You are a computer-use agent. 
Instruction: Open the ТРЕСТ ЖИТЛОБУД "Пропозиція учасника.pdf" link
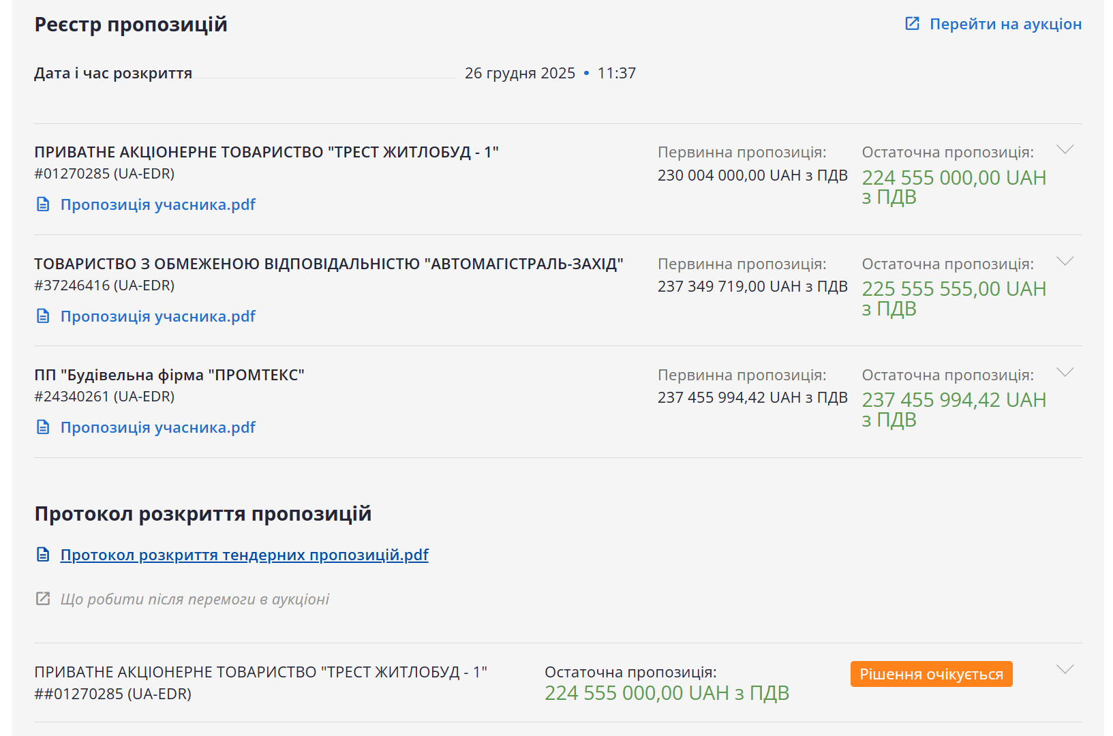[157, 204]
